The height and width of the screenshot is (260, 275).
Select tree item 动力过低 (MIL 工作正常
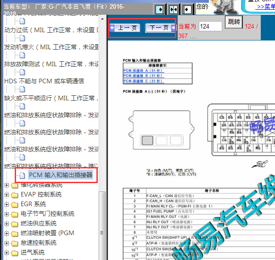point(51,30)
